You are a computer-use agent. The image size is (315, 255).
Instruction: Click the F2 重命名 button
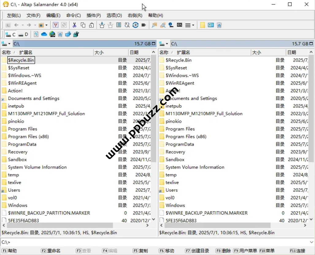click(x=51, y=251)
